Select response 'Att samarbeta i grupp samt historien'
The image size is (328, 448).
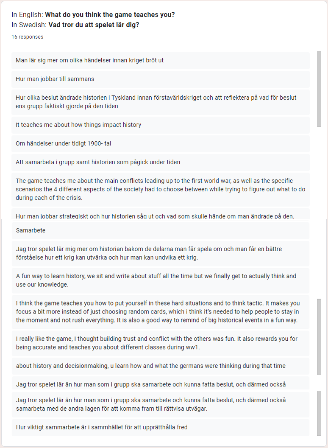coord(161,162)
